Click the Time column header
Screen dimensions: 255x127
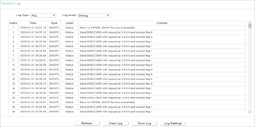coord(33,23)
